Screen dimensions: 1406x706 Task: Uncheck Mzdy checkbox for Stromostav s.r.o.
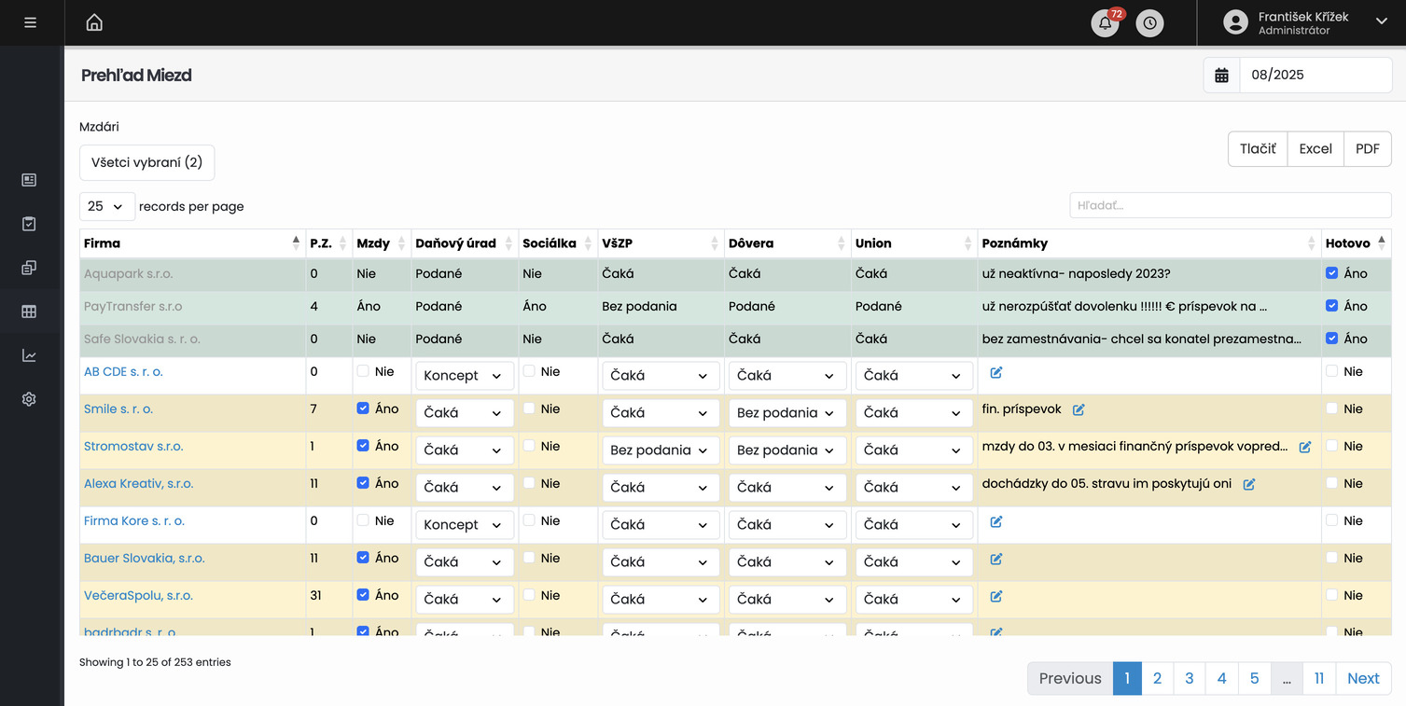point(363,446)
